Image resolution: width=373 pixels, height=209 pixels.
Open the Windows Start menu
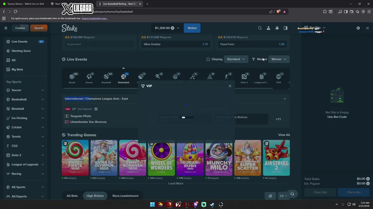(x=152, y=205)
